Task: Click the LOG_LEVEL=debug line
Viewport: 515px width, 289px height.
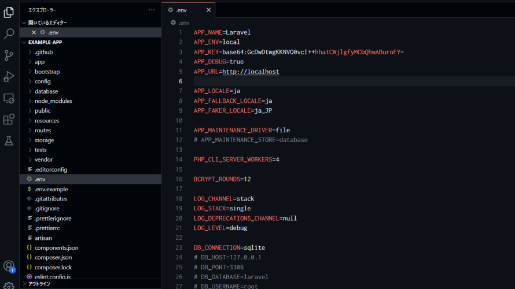Action: pyautogui.click(x=220, y=228)
